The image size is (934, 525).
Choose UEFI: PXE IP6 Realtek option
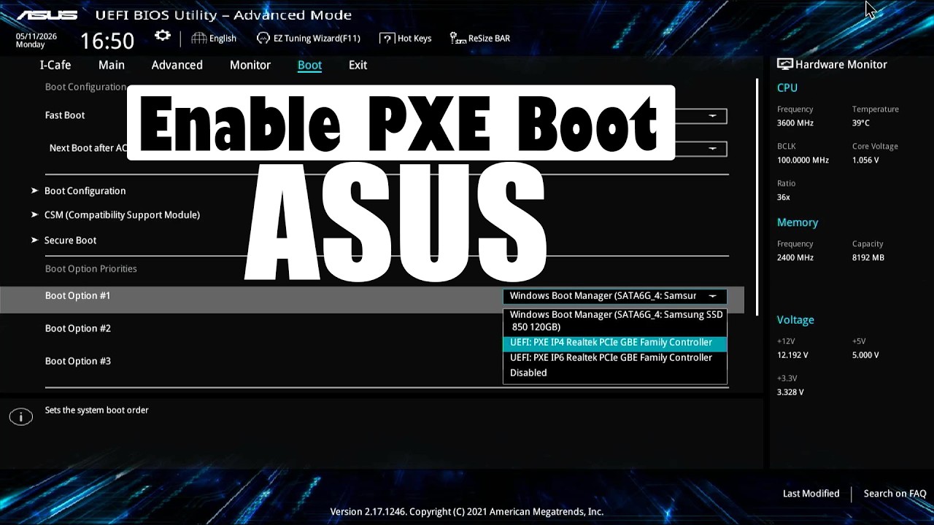[x=615, y=357]
